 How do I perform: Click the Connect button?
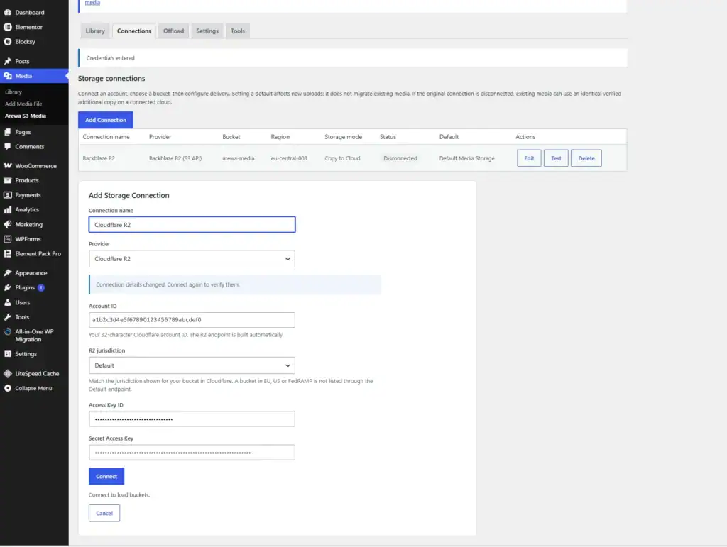106,477
